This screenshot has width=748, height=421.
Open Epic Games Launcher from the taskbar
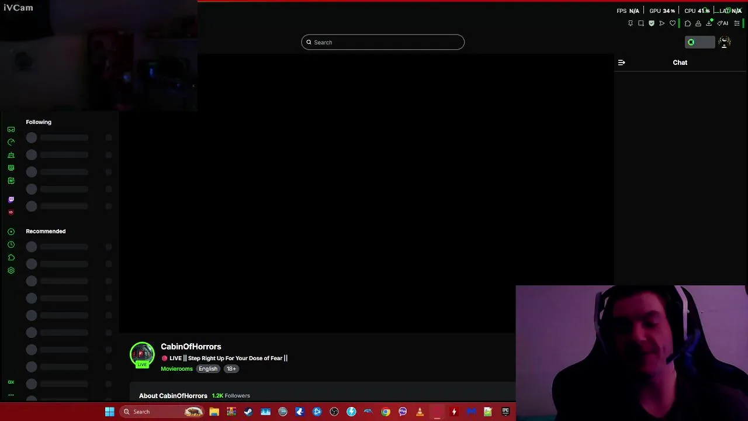pyautogui.click(x=505, y=412)
